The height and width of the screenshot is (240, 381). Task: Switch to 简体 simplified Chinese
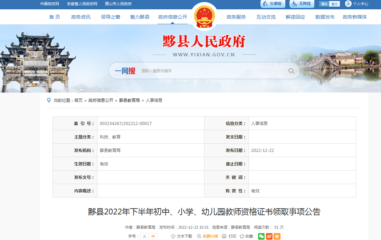[324, 4]
